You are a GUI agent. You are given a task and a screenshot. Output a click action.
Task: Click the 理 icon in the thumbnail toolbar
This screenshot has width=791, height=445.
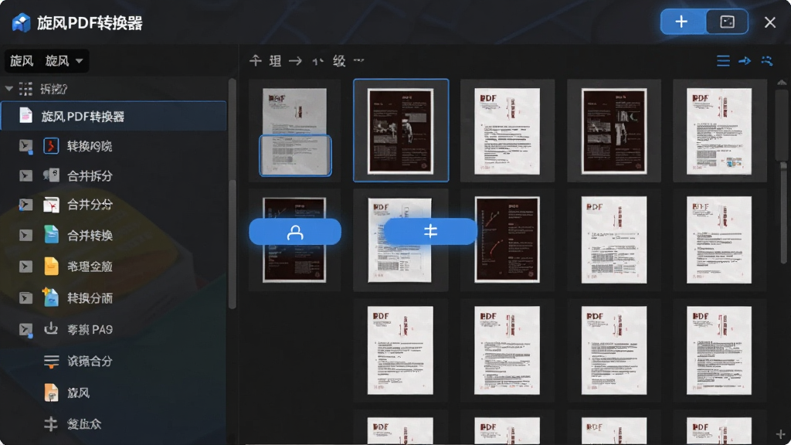pos(276,61)
